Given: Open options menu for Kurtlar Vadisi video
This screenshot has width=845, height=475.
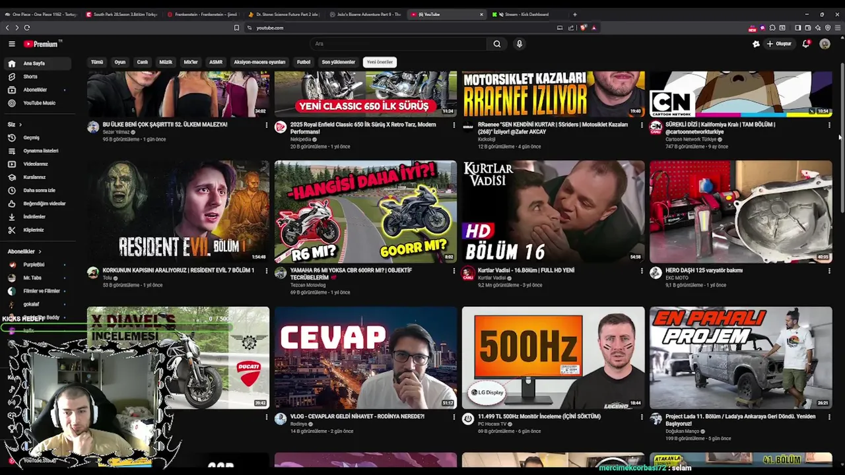Looking at the screenshot, I should click(641, 270).
